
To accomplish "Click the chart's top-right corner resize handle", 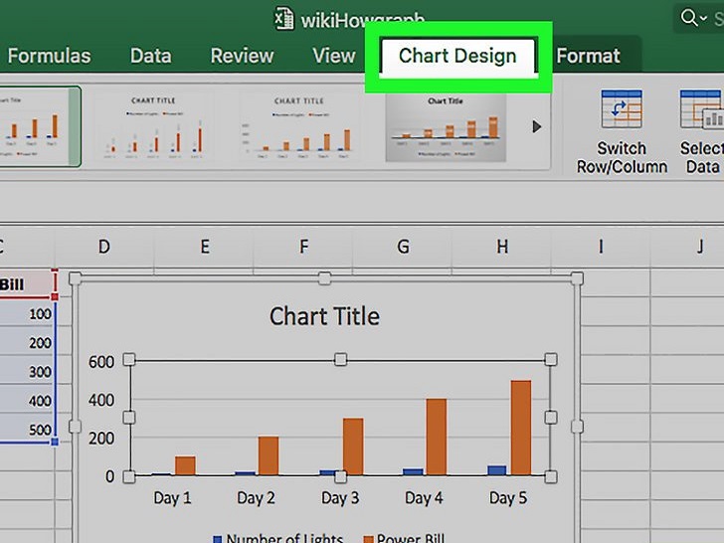I will tap(577, 278).
